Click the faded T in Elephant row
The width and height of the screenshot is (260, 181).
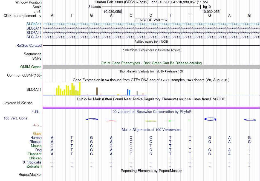(x=131, y=154)
